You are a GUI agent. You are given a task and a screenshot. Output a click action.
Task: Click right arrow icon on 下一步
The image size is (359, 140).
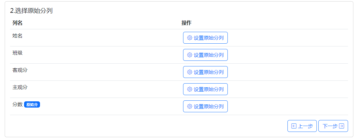click(342, 126)
